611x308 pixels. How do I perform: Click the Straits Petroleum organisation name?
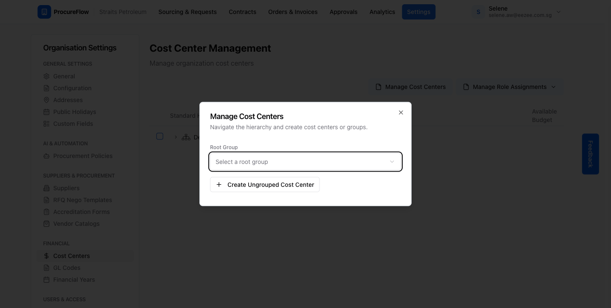[123, 12]
